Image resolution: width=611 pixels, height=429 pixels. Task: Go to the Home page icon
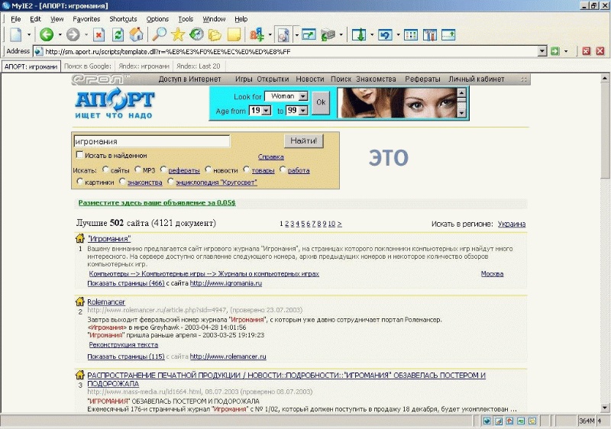(137, 34)
